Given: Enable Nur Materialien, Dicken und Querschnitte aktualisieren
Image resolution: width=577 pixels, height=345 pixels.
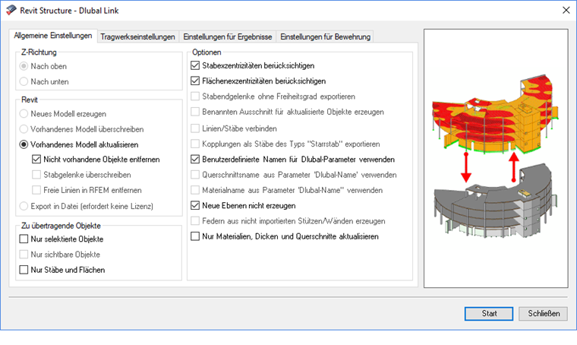Looking at the screenshot, I should point(195,236).
